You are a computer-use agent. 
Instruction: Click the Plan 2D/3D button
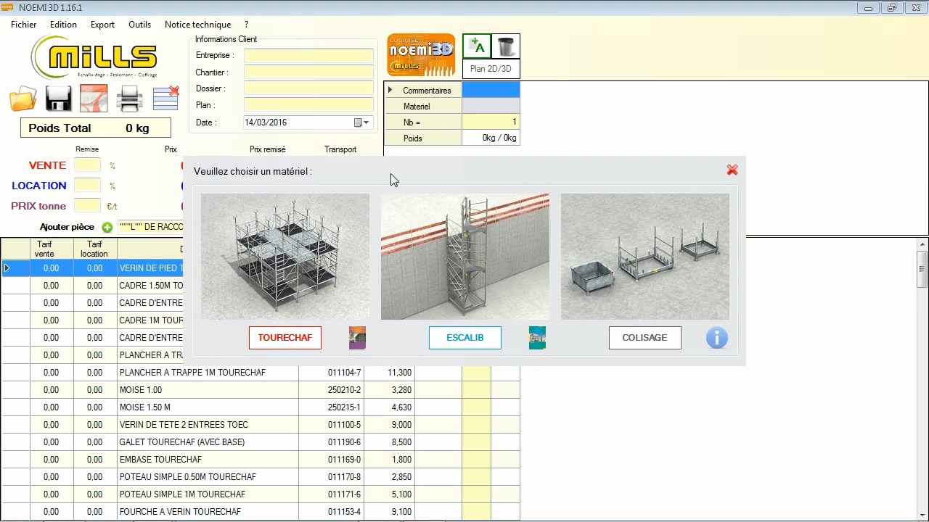491,69
